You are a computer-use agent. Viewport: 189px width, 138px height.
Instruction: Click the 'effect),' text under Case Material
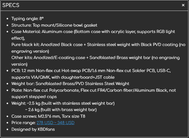click(x=18, y=38)
